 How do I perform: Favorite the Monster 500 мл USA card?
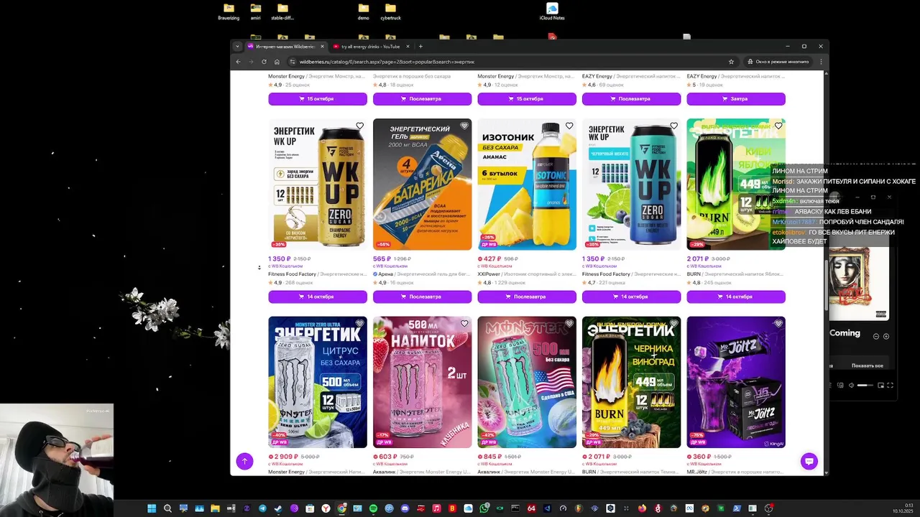(x=569, y=324)
